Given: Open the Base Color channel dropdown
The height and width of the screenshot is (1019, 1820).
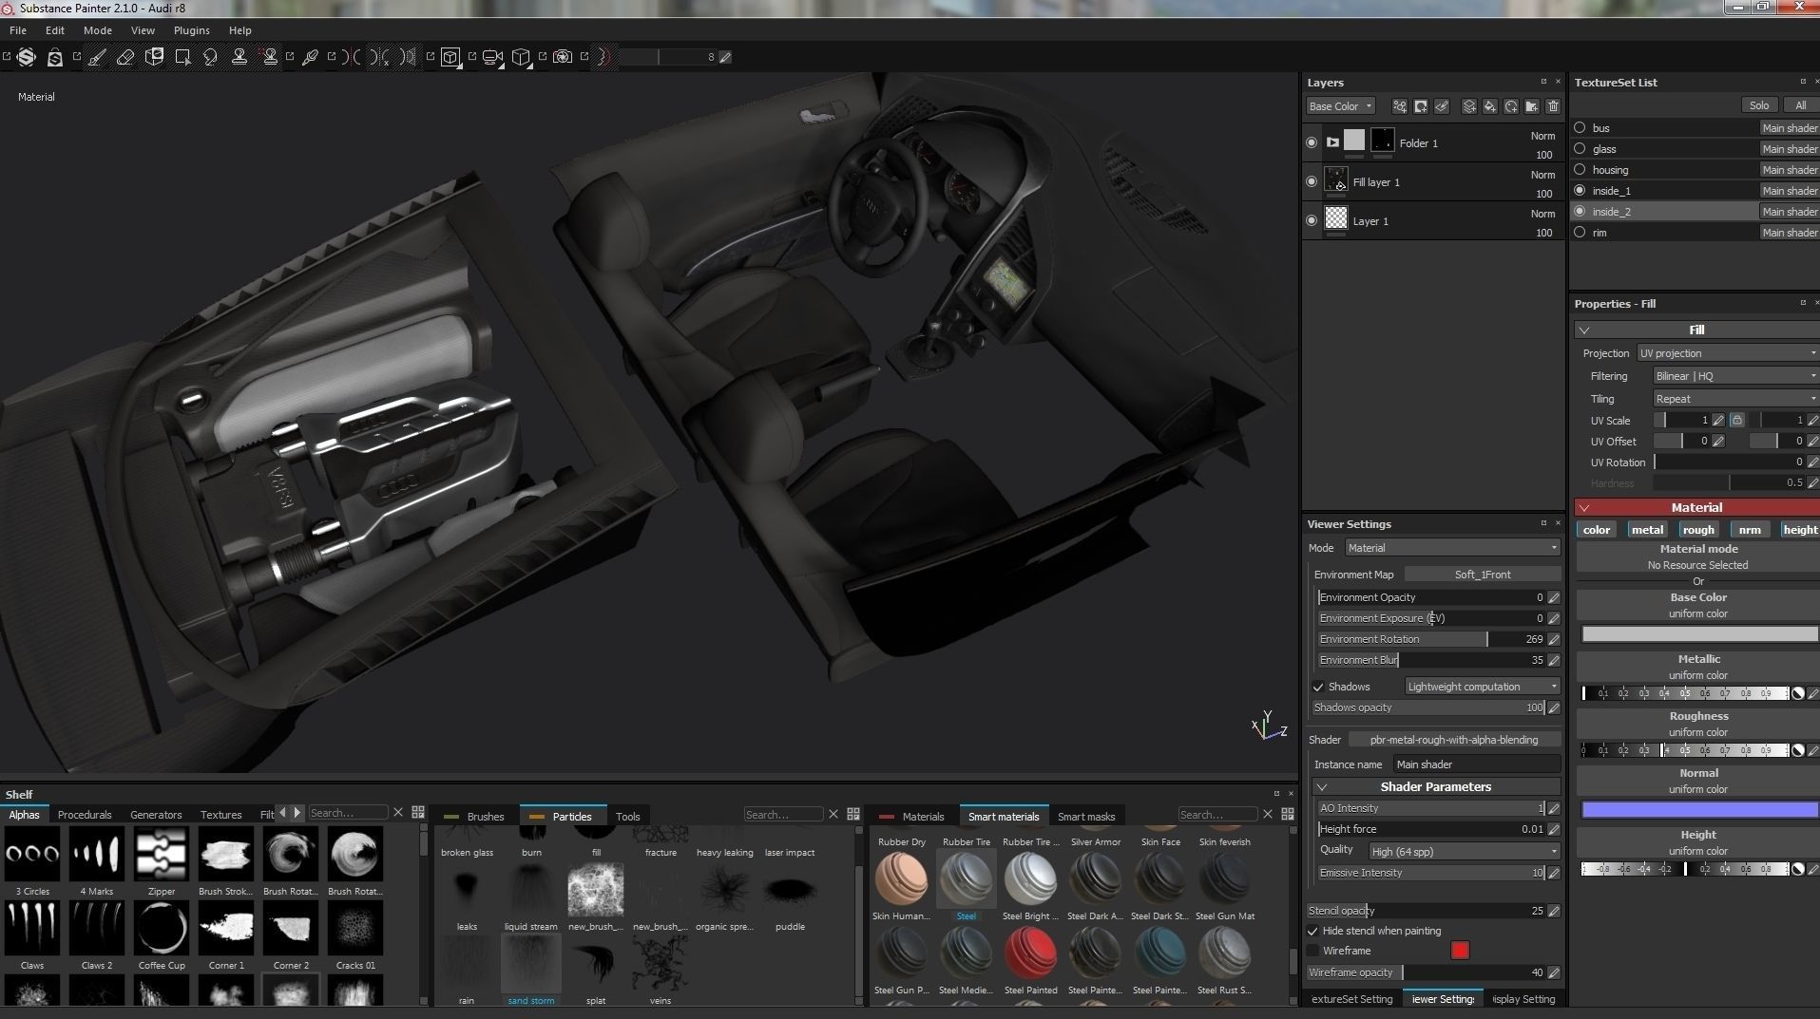Looking at the screenshot, I should [x=1340, y=106].
